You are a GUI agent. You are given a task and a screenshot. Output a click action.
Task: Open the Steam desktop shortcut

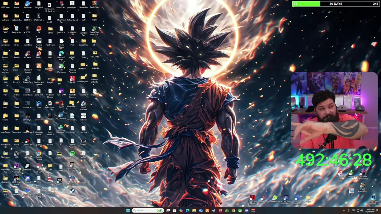pos(72,192)
